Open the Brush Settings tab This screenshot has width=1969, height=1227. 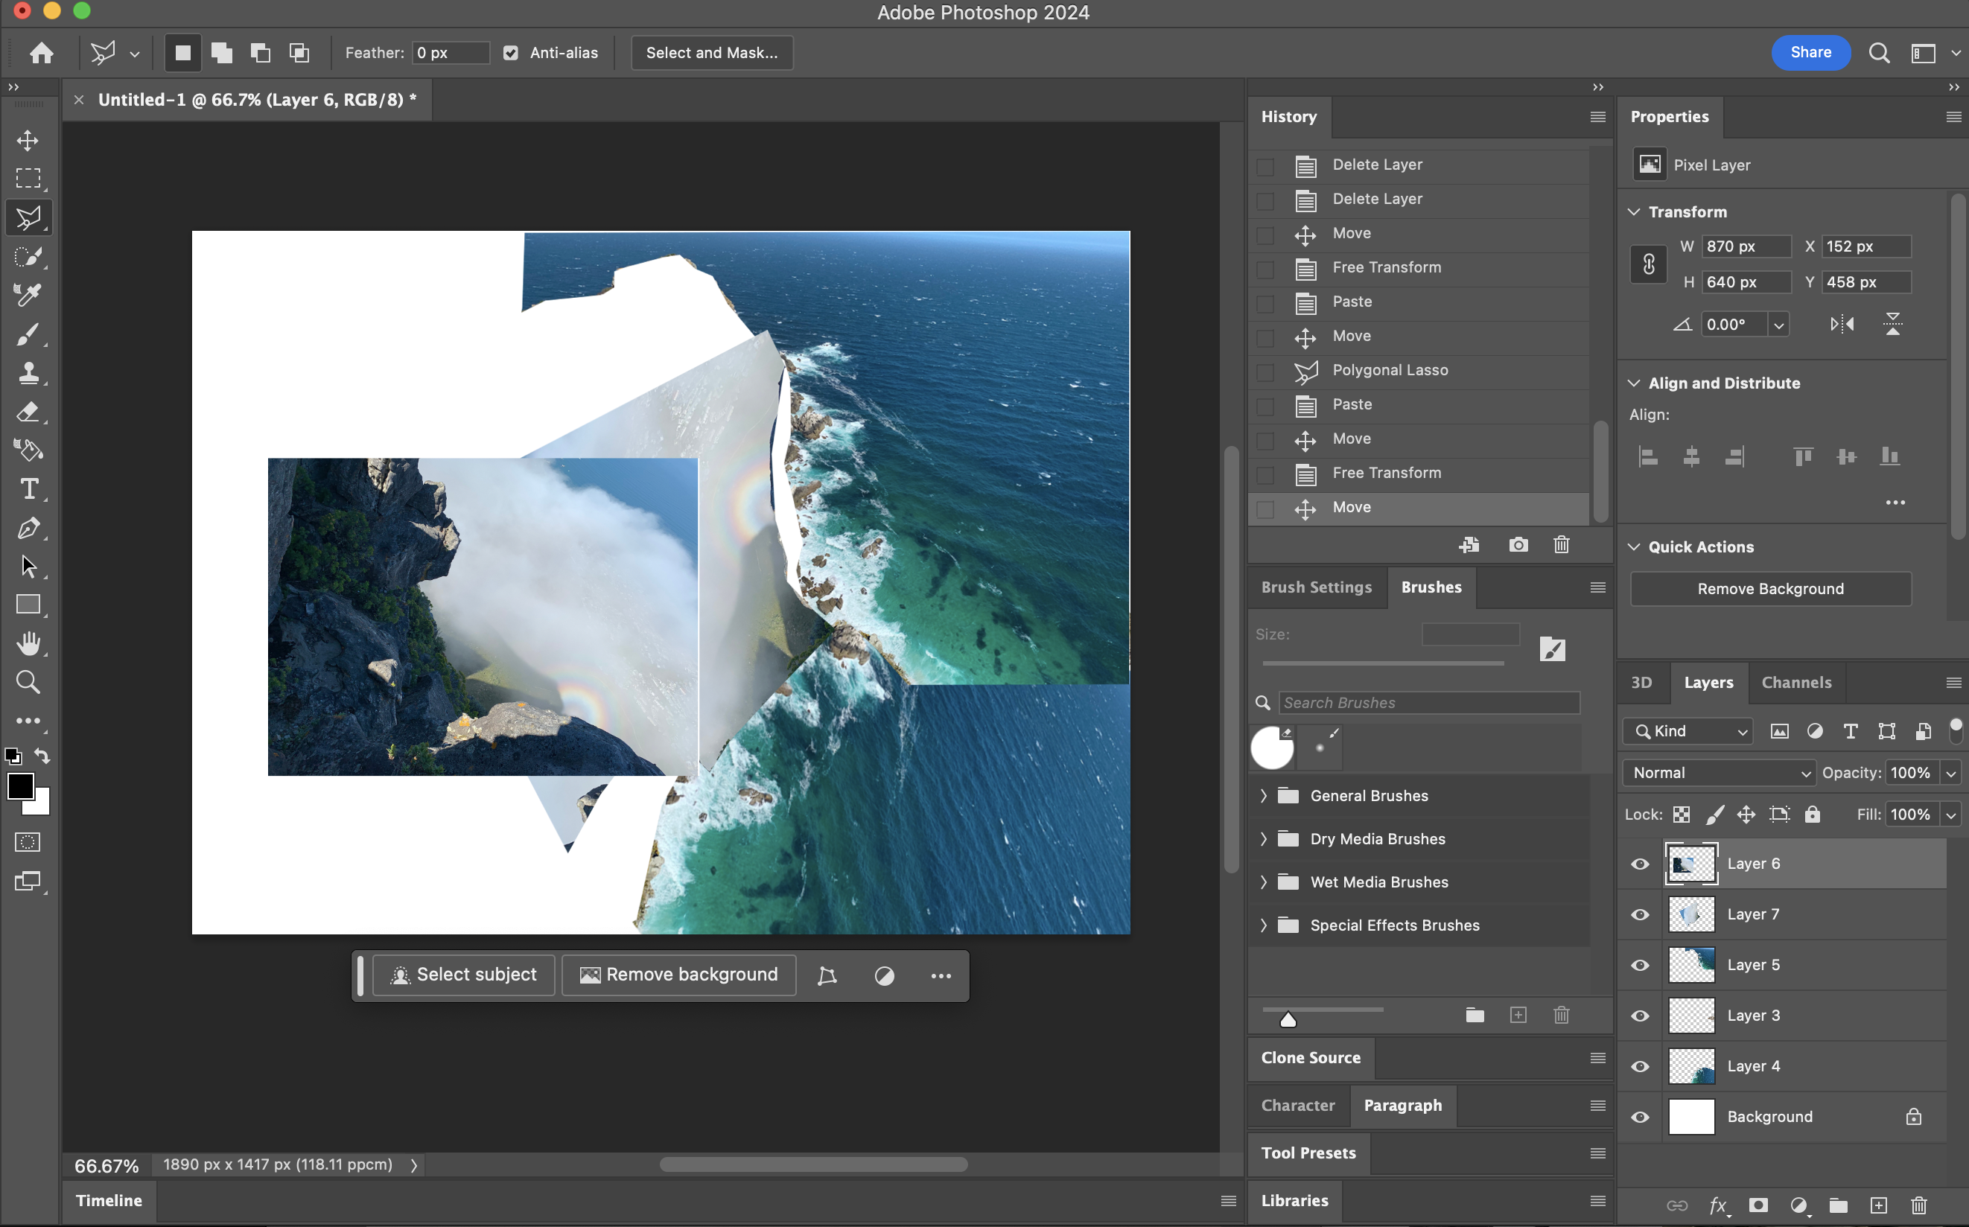1316,587
